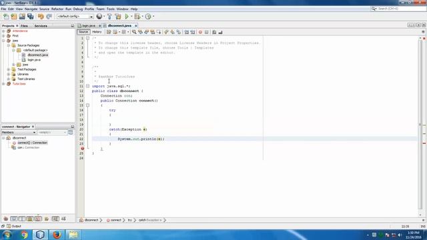Screen dimensions: 427x240
Task: Click the New Project toolbar icon
Action: [14, 17]
